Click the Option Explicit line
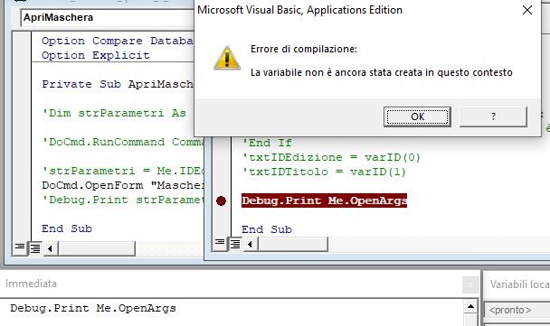This screenshot has width=550, height=326. [95, 55]
